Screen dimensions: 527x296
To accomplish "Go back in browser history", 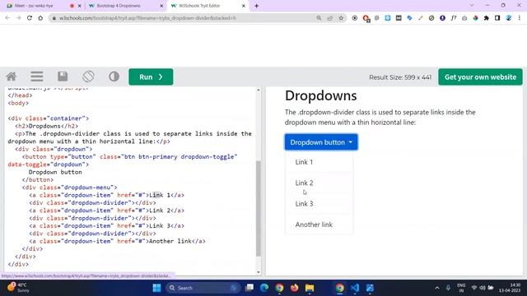I will click(7, 18).
